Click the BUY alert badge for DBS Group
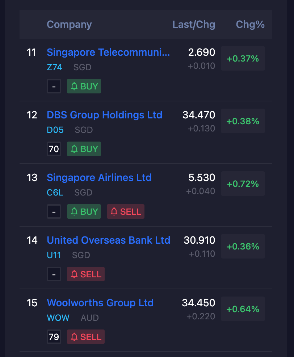 pos(84,149)
